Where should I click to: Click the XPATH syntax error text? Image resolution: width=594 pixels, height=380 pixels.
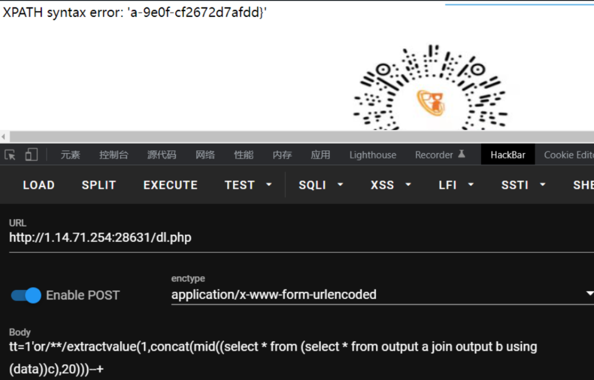135,12
